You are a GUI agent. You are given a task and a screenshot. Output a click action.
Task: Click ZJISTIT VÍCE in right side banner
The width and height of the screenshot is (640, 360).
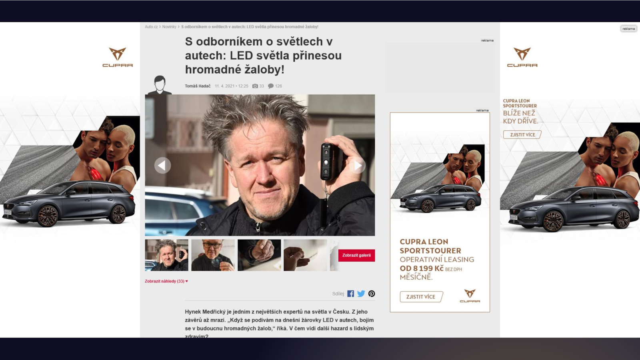click(x=522, y=135)
